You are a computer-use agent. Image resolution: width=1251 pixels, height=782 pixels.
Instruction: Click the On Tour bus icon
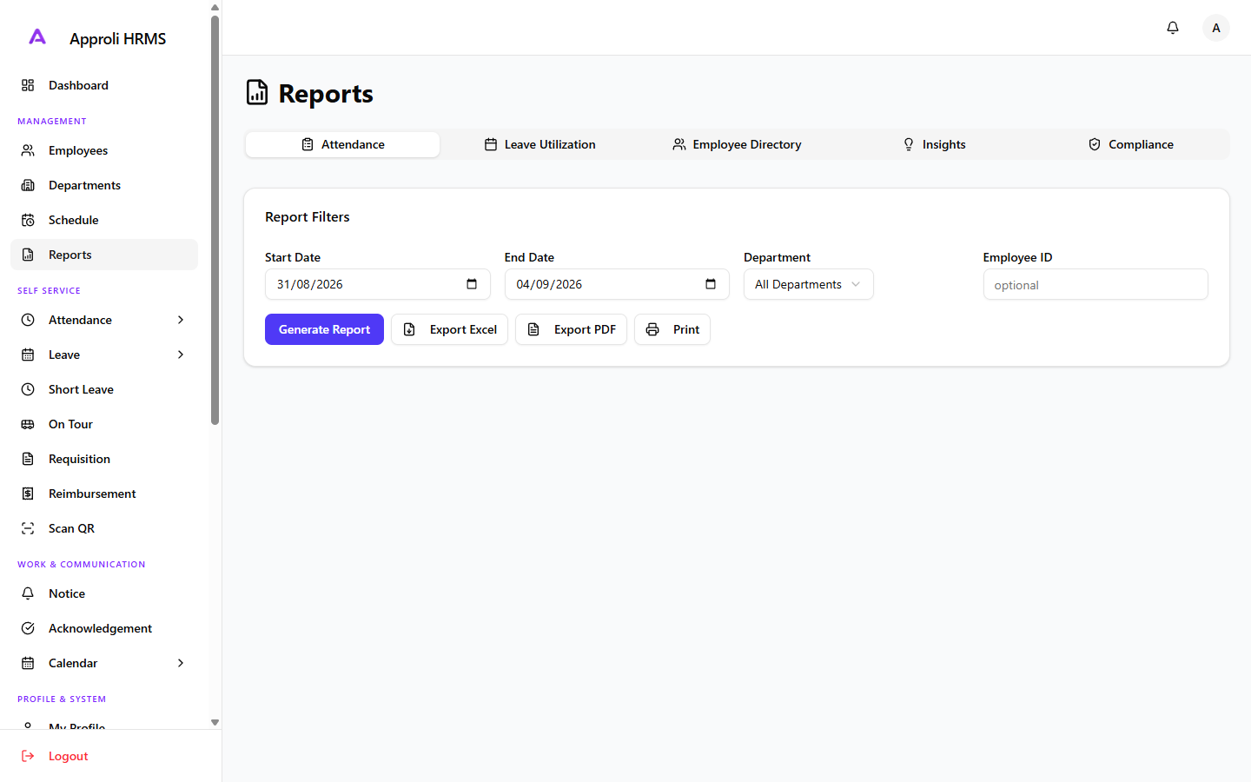click(x=28, y=424)
